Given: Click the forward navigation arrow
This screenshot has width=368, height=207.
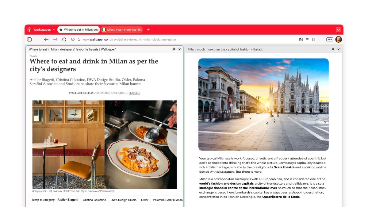Looking at the screenshot, I should pyautogui.click(x=55, y=40).
